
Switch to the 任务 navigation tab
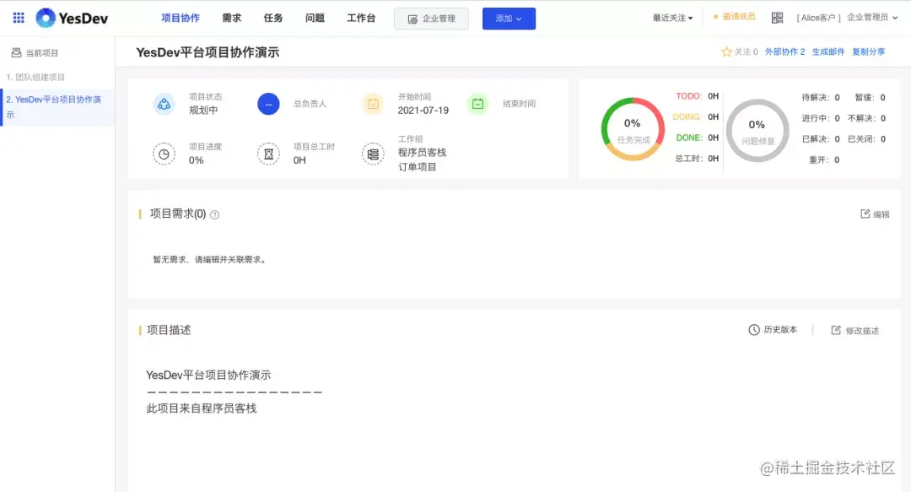(272, 17)
